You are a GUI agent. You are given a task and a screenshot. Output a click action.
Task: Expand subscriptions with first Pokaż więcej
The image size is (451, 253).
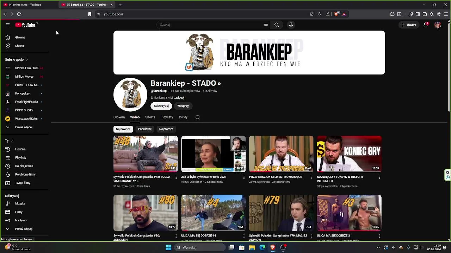click(24, 127)
